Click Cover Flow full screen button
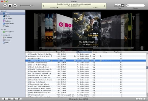The width and height of the screenshot is (148, 101). click(x=142, y=48)
